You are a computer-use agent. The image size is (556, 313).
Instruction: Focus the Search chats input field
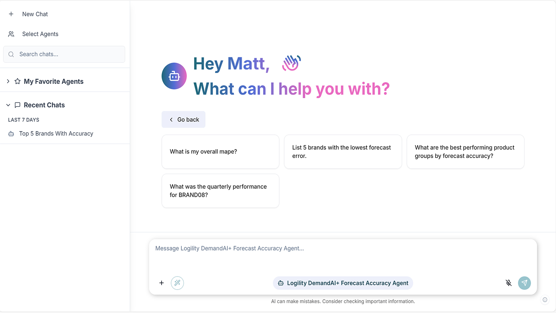[64, 54]
